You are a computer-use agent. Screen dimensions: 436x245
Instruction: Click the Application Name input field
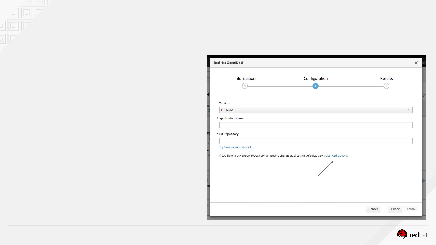click(316, 125)
